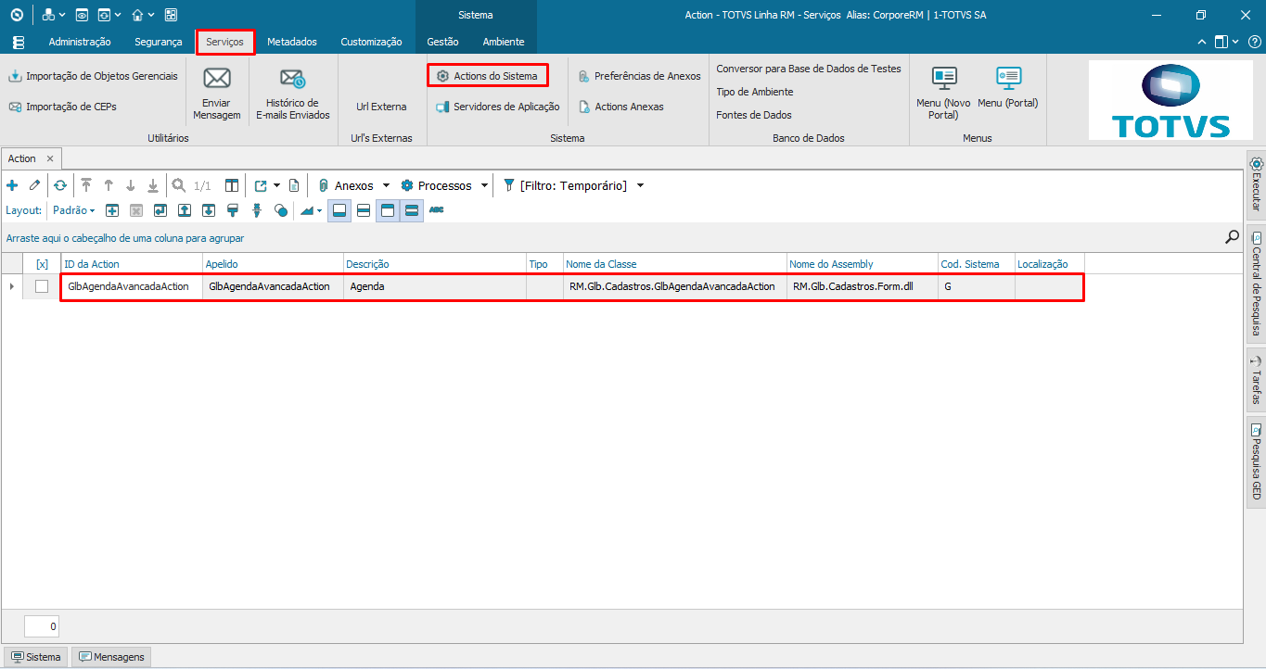Click the add new record plus icon
Image resolution: width=1266 pixels, height=669 pixels.
12,185
